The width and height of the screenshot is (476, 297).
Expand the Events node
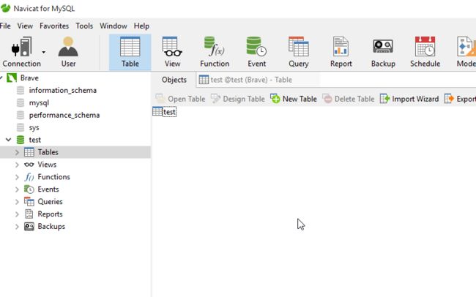(x=17, y=189)
